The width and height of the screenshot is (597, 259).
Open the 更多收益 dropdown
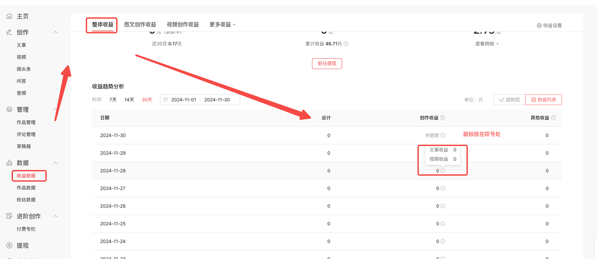pos(222,25)
